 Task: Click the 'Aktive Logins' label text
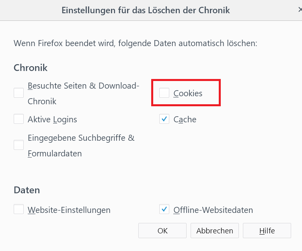click(x=52, y=119)
